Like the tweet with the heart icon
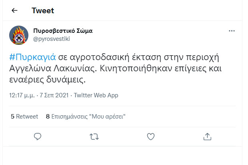Viewport: 248px width, 165px height. coord(151,137)
